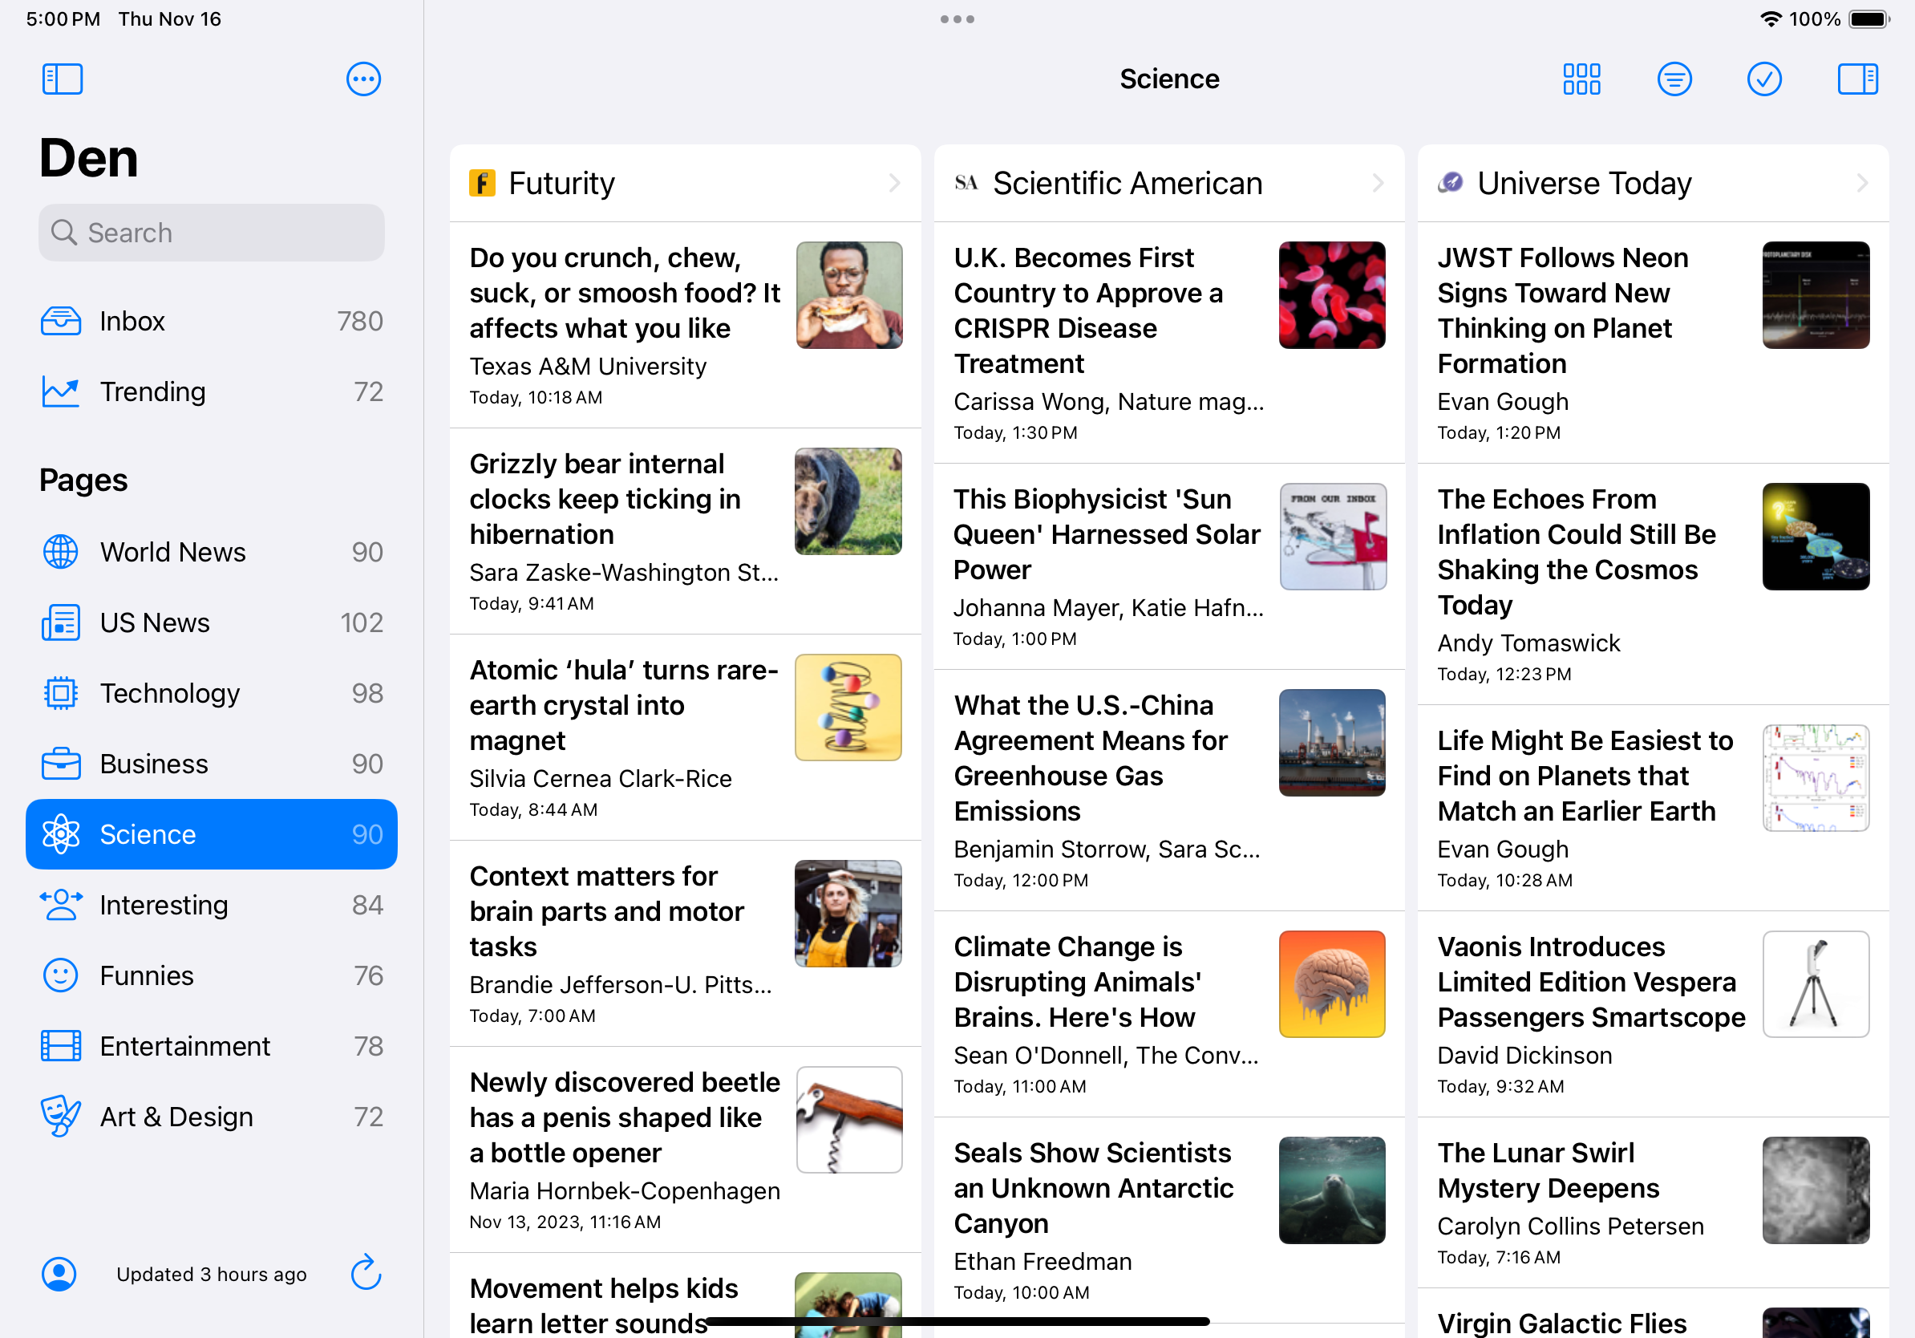This screenshot has width=1915, height=1338.
Task: Click the Inbox tray icon
Action: 61,321
